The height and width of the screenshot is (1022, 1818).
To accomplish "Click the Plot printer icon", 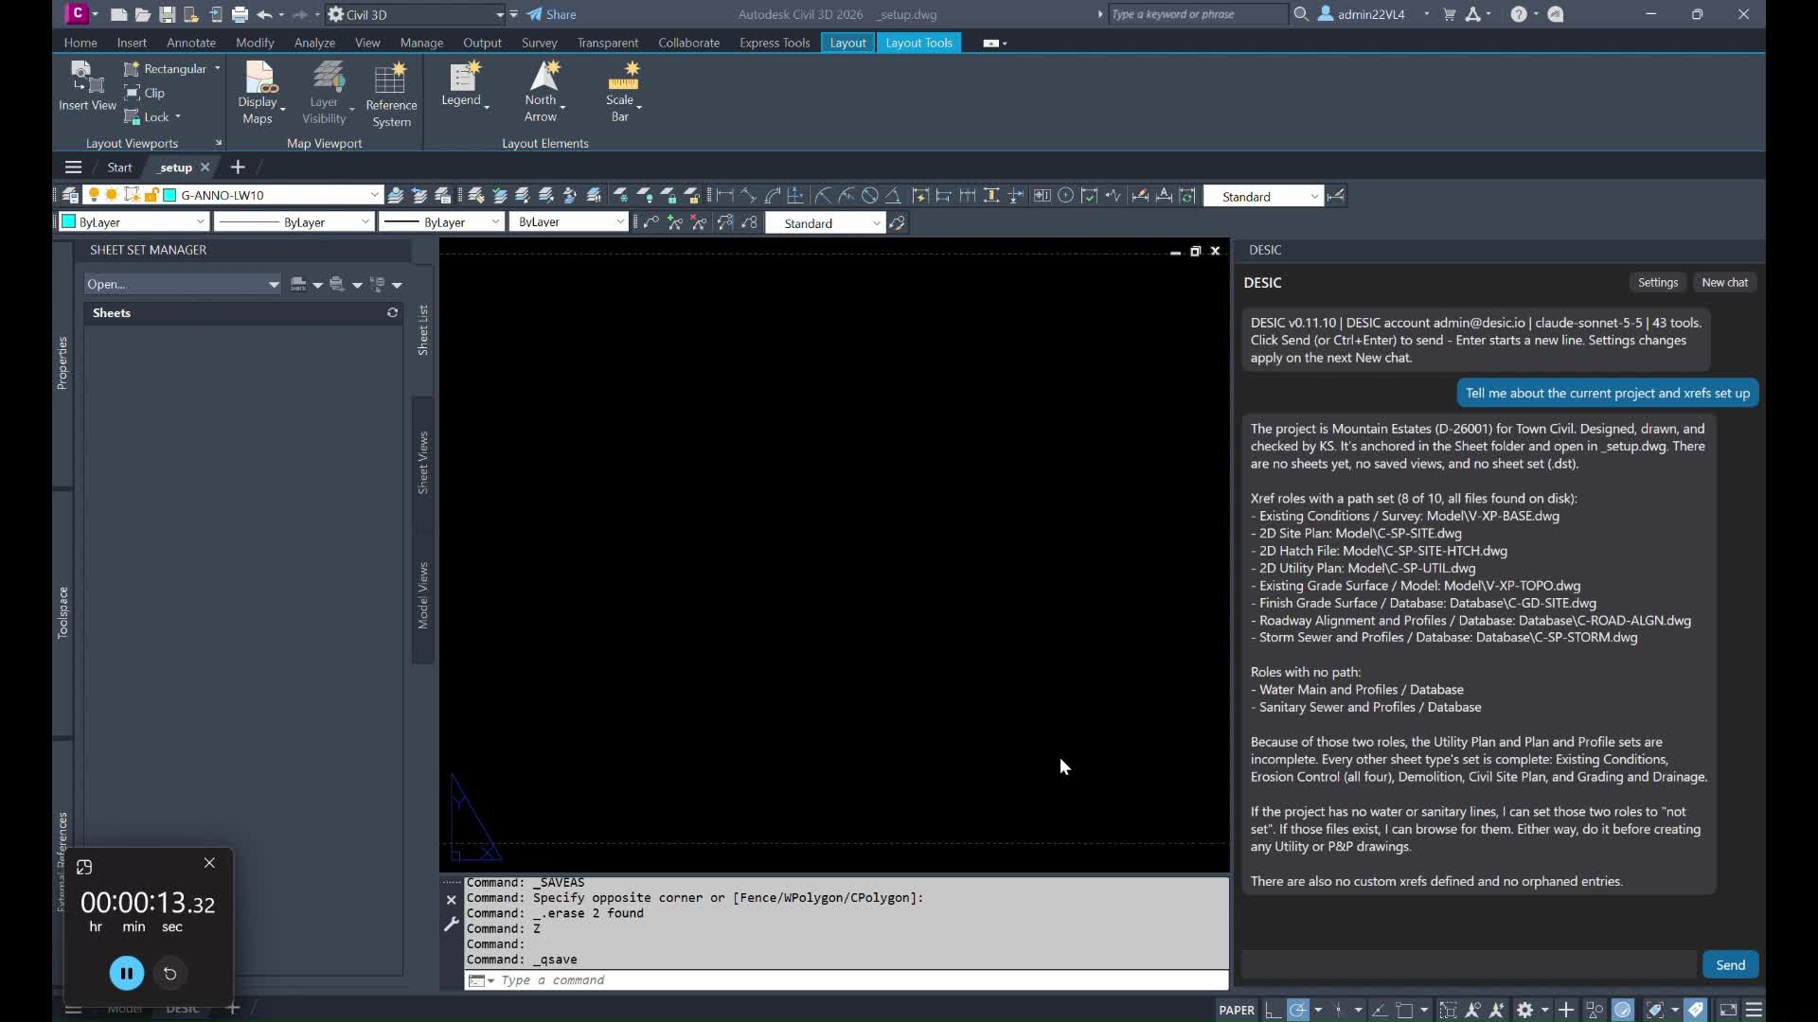I will 240,14.
